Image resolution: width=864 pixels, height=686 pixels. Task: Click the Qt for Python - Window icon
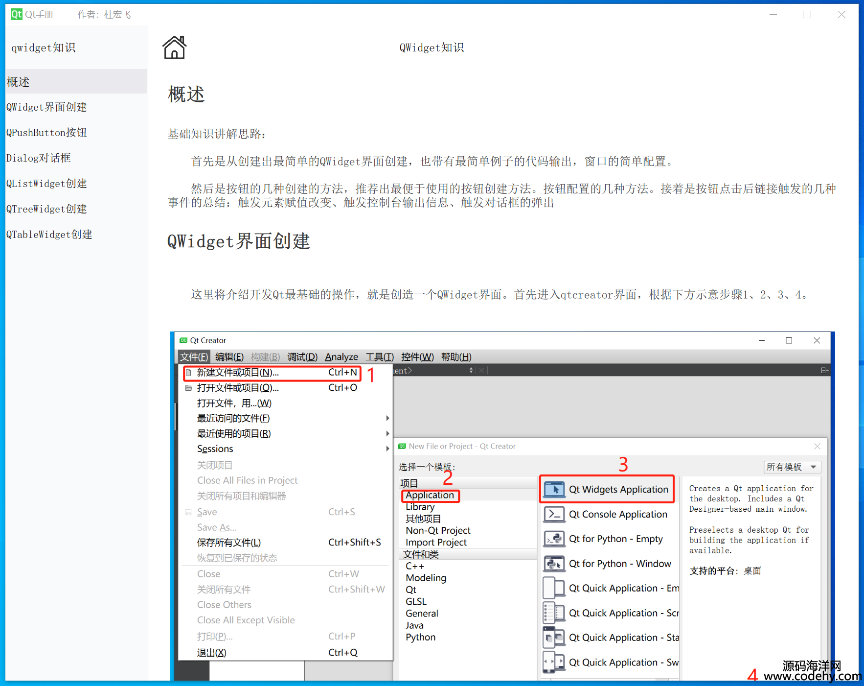[x=554, y=564]
